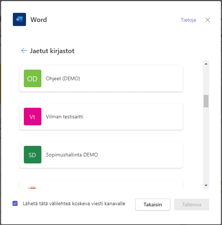Close the Word dialog with the X
Image resolution: width=222 pixels, height=225 pixels.
pos(207,20)
